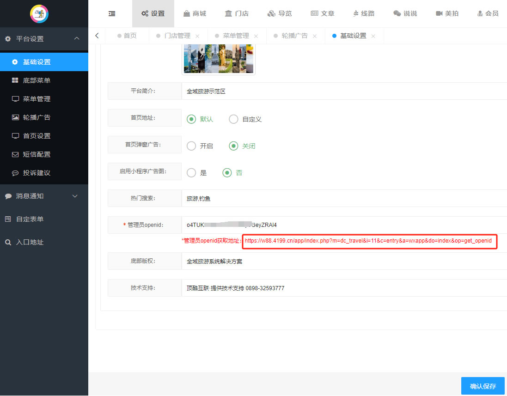The height and width of the screenshot is (396, 507).
Task: Click comment icon beside 投诉建议
Action: (x=15, y=173)
